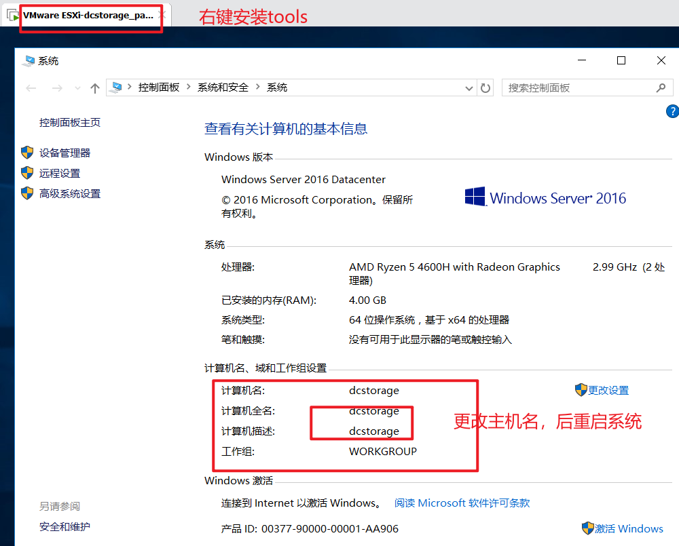Minimize the 系统 window
The image size is (679, 546).
[582, 60]
